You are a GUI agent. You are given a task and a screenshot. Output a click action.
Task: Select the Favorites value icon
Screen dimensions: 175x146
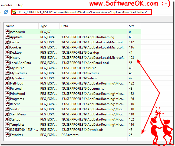[7, 135]
